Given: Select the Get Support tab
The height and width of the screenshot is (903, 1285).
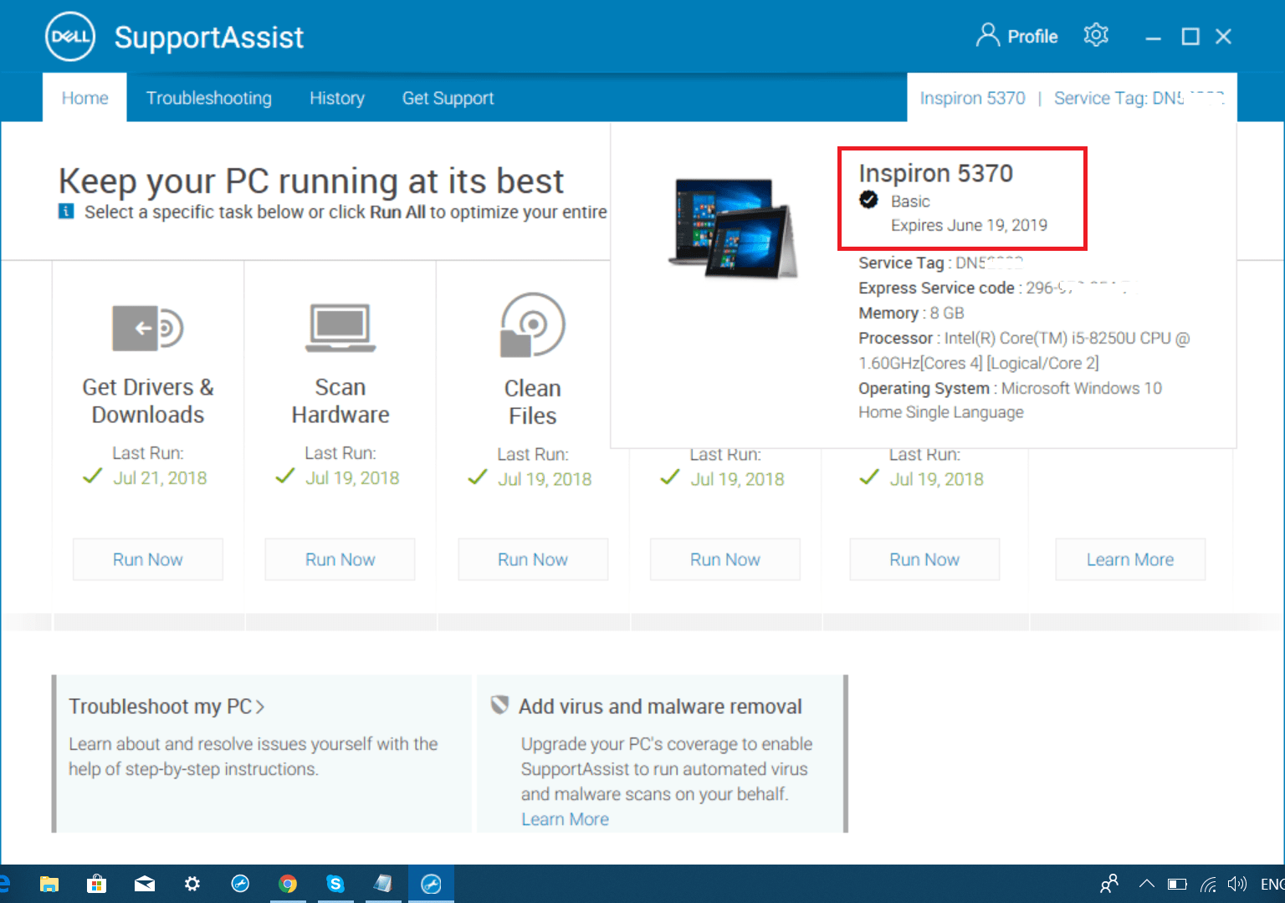Looking at the screenshot, I should [x=448, y=98].
